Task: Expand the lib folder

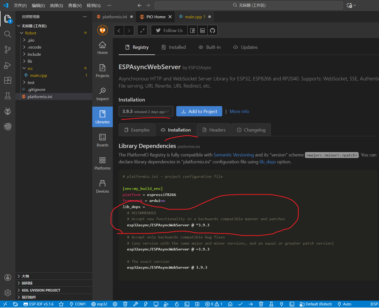Action: pos(24,61)
